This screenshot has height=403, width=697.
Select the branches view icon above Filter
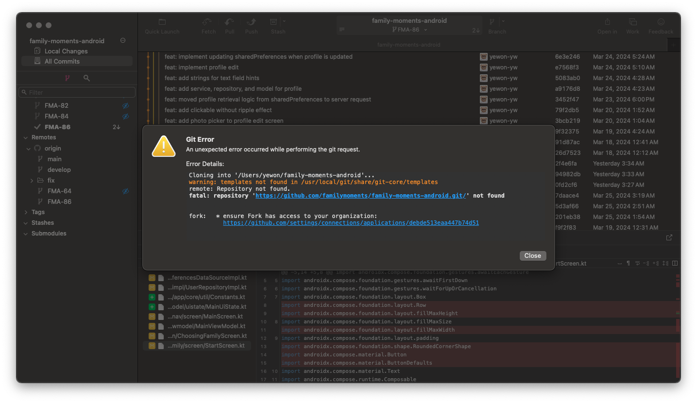pyautogui.click(x=67, y=78)
